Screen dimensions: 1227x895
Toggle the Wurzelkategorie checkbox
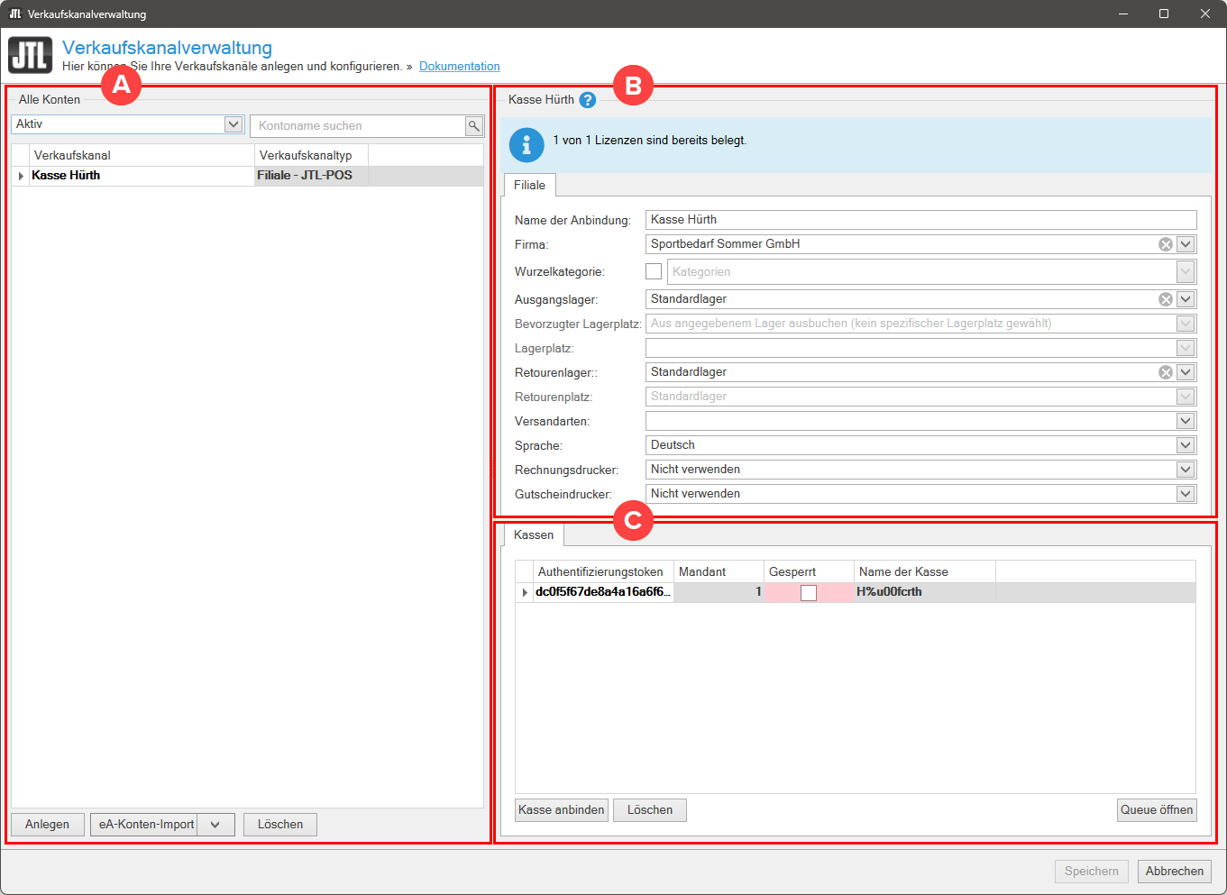654,271
